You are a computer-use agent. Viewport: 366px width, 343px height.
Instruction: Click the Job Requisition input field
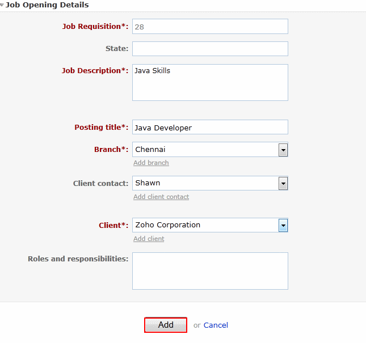tap(210, 27)
